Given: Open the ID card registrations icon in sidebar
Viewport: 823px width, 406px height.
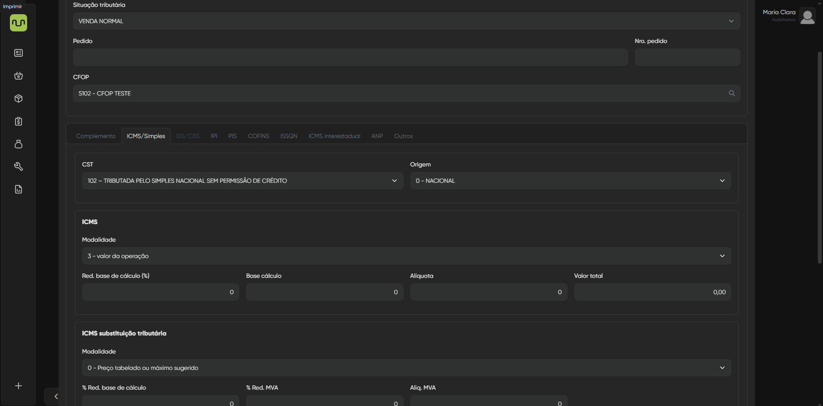Looking at the screenshot, I should [18, 53].
